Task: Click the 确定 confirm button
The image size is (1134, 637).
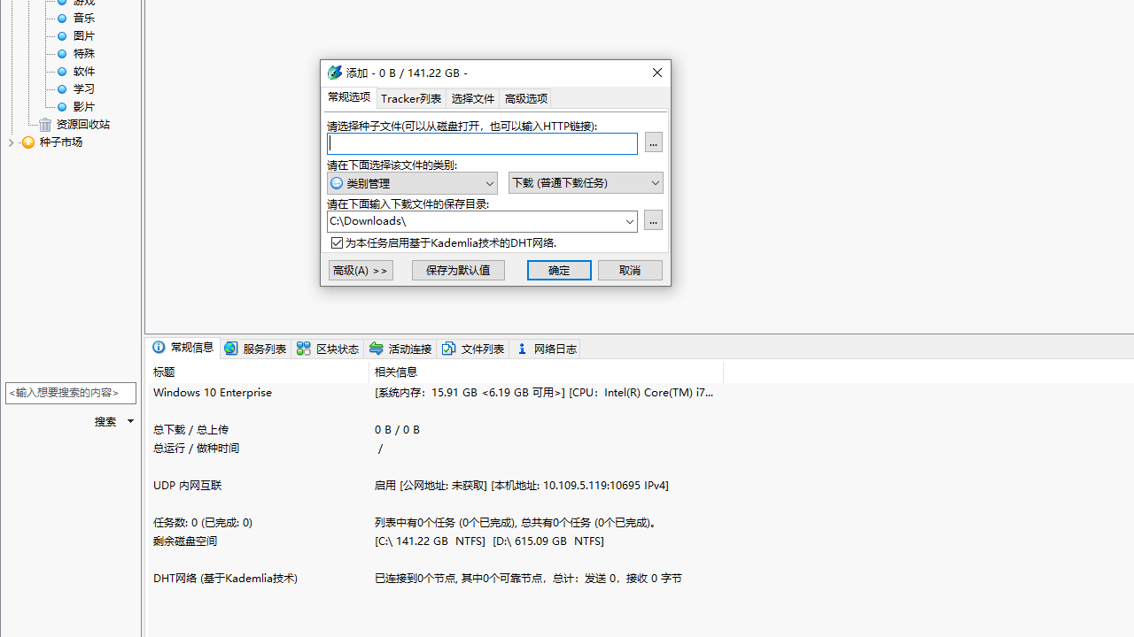Action: pos(559,270)
